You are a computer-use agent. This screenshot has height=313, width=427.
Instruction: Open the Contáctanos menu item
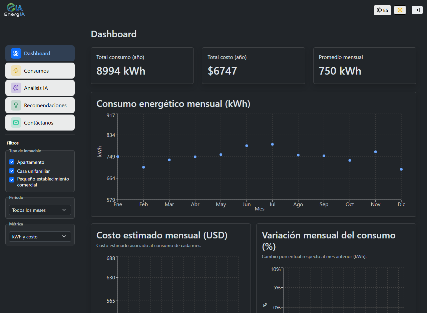(x=40, y=123)
